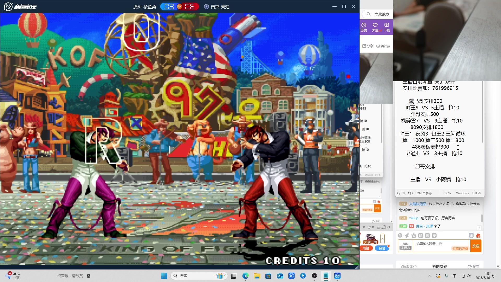Click the notepad vertical scrollbar

483,112
